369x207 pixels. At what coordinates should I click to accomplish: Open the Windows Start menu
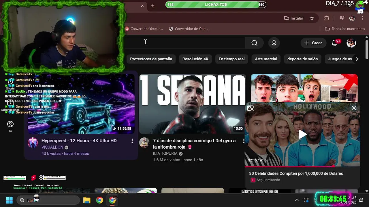click(9, 200)
